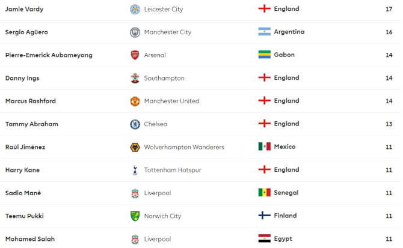Click the Manchester United crest
The height and width of the screenshot is (248, 403).
[x=135, y=101]
